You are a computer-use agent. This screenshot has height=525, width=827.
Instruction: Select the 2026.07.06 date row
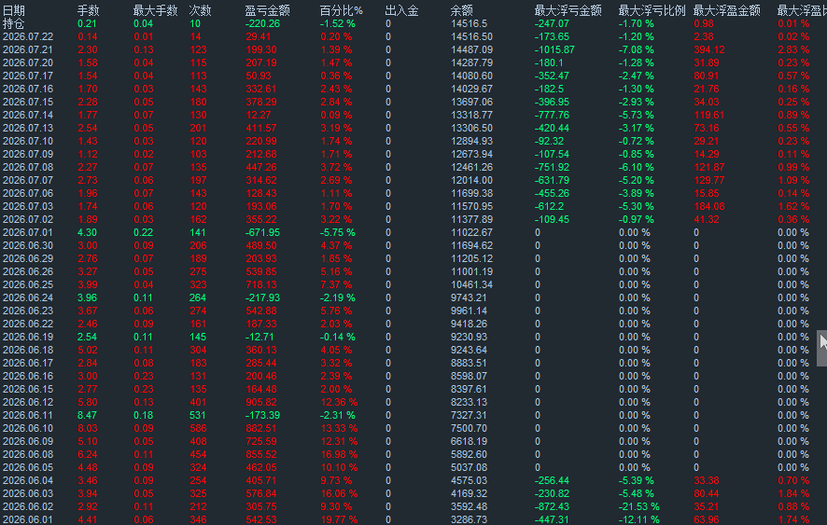(x=28, y=193)
